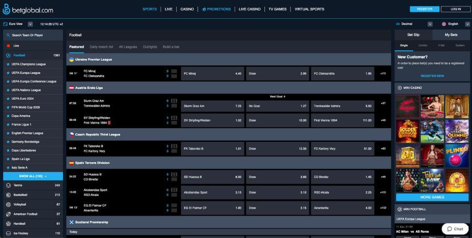Screen dimensions: 472x238
Task: Choose the American Football sport icon
Action: pos(8,214)
